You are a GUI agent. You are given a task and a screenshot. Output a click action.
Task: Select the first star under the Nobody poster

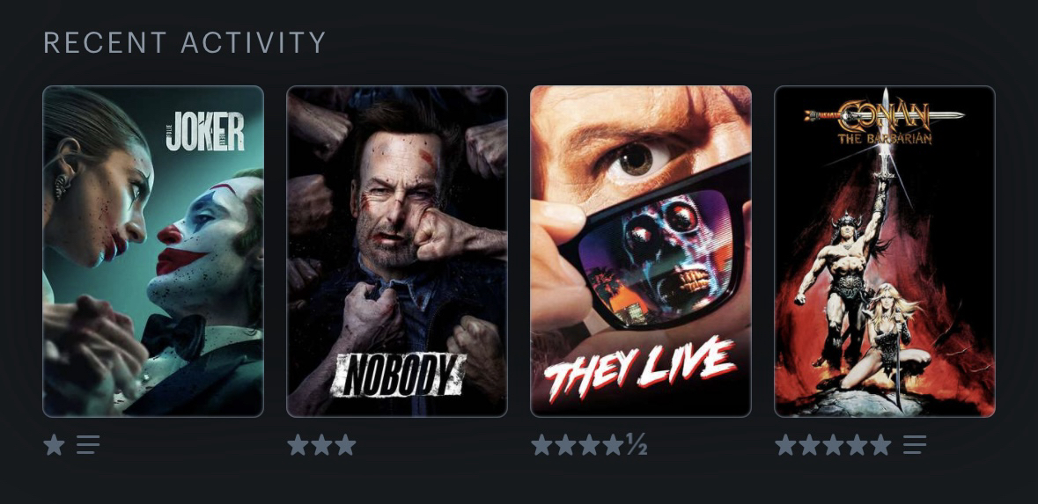(298, 445)
